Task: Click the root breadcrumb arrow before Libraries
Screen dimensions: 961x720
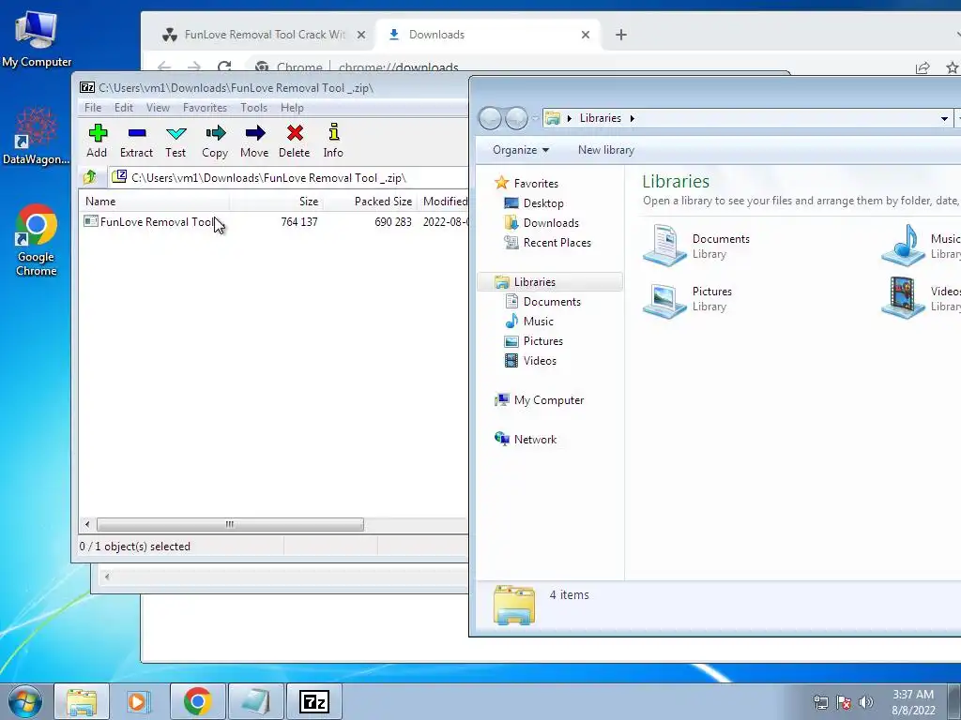Action: 570,118
